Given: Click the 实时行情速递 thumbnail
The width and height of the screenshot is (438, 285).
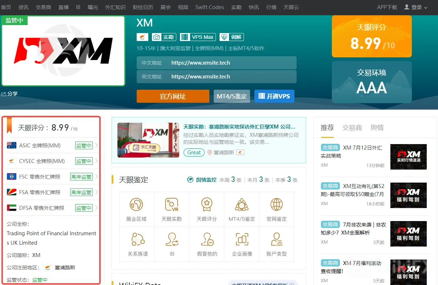Looking at the screenshot, I should [409, 157].
